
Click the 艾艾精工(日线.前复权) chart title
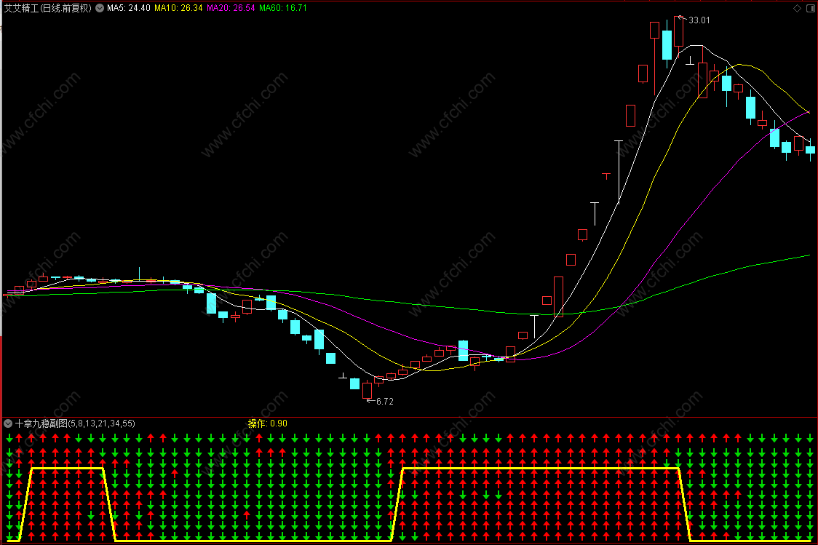[47, 8]
